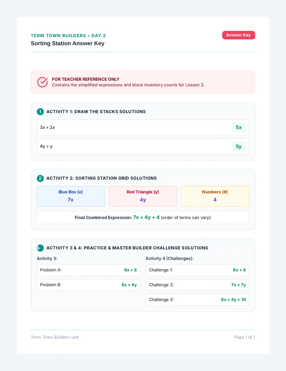Select the Red Triangle (y) card
The height and width of the screenshot is (371, 286).
tap(143, 196)
